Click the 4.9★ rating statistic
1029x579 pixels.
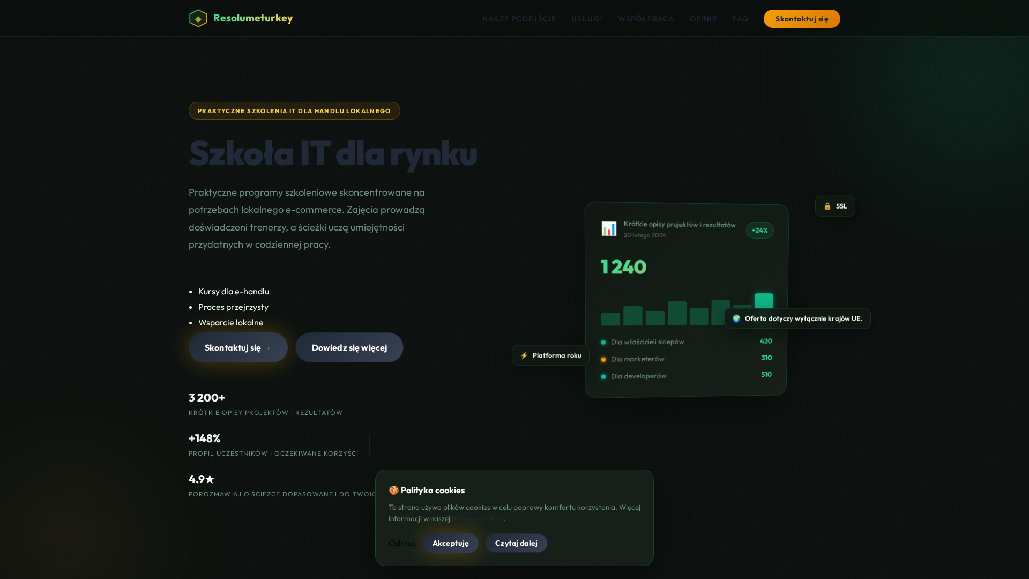tap(202, 479)
